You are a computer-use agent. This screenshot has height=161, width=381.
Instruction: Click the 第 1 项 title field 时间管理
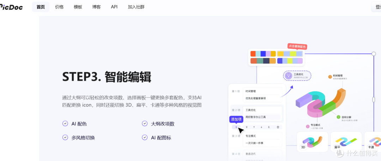pos(262,91)
